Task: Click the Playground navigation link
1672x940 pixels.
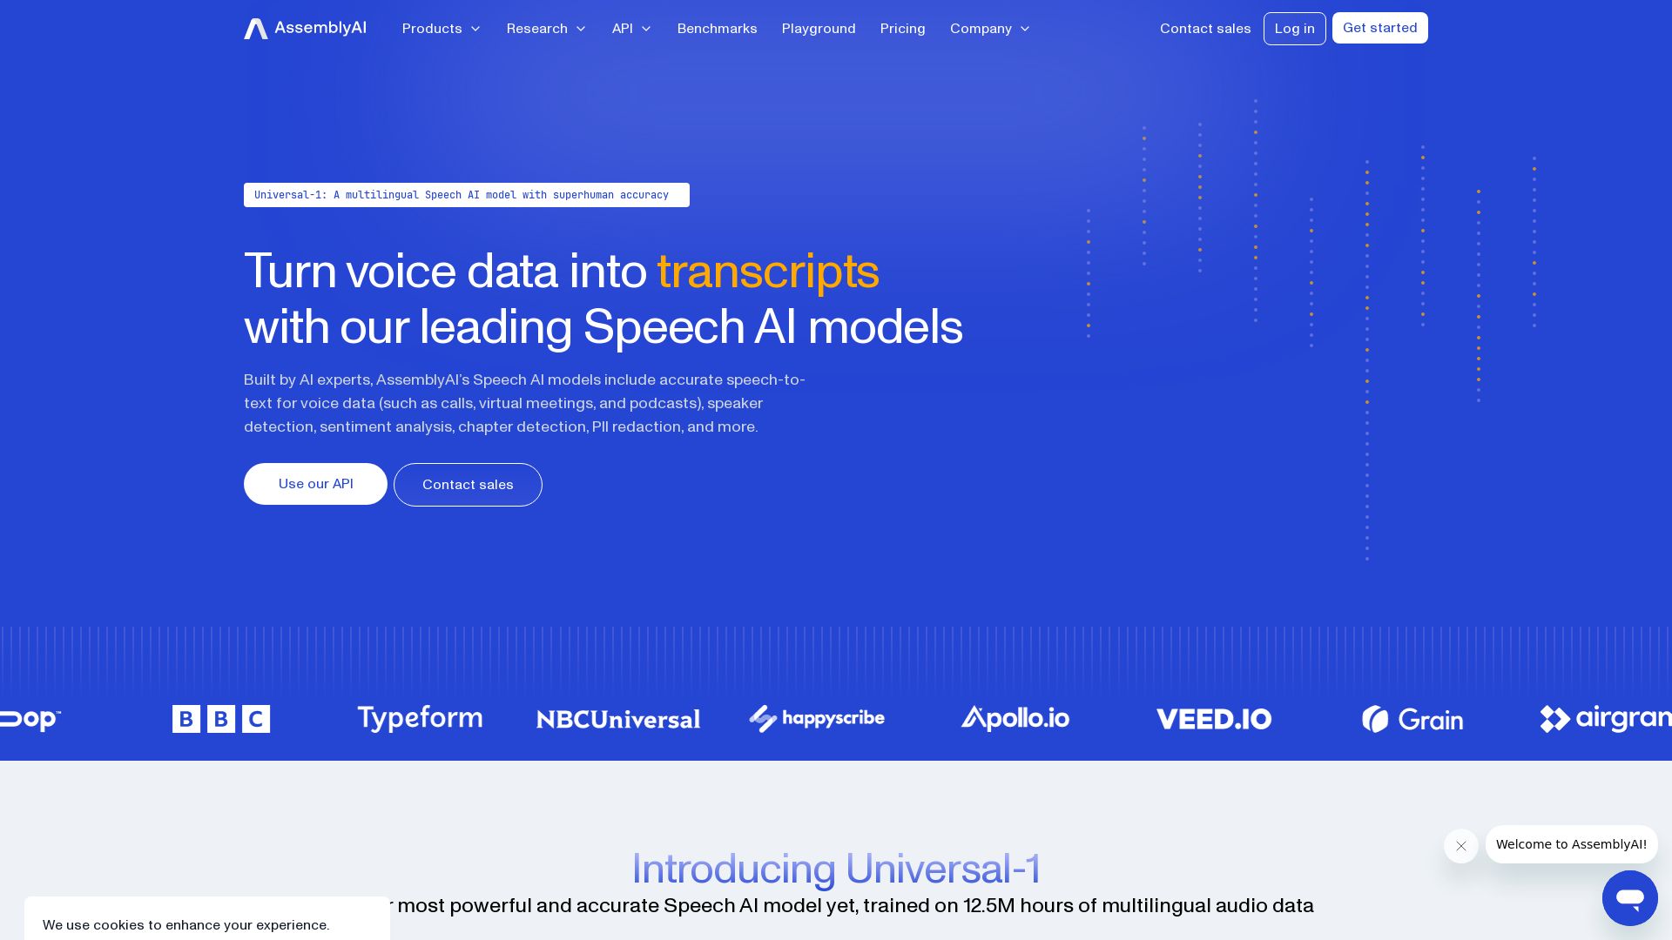Action: tap(819, 29)
